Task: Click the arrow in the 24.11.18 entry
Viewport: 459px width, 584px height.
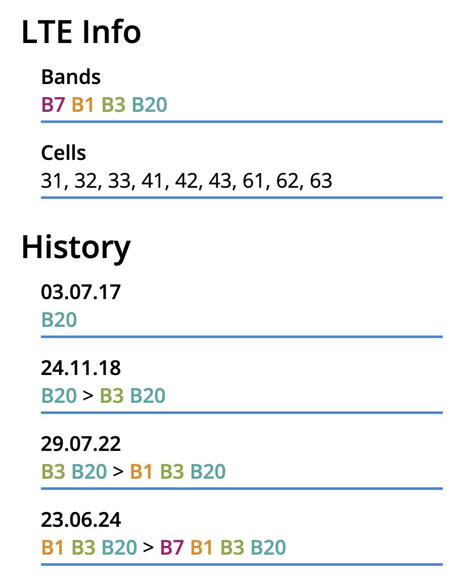Action: [88, 396]
